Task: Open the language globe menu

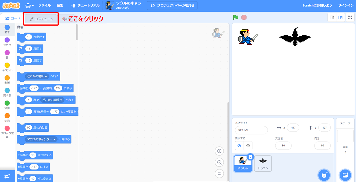Action: [29, 5]
